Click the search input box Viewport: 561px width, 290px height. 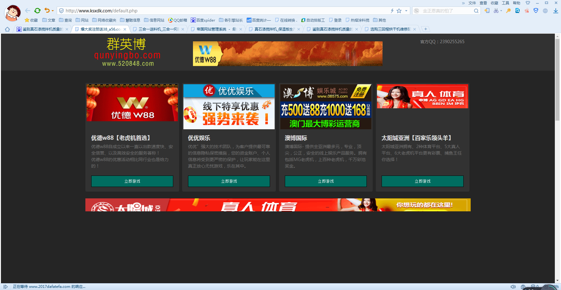click(447, 11)
